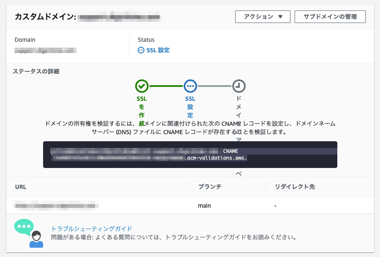Click the green SSL created checkmark icon
This screenshot has height=257, width=380.
pyautogui.click(x=142, y=86)
